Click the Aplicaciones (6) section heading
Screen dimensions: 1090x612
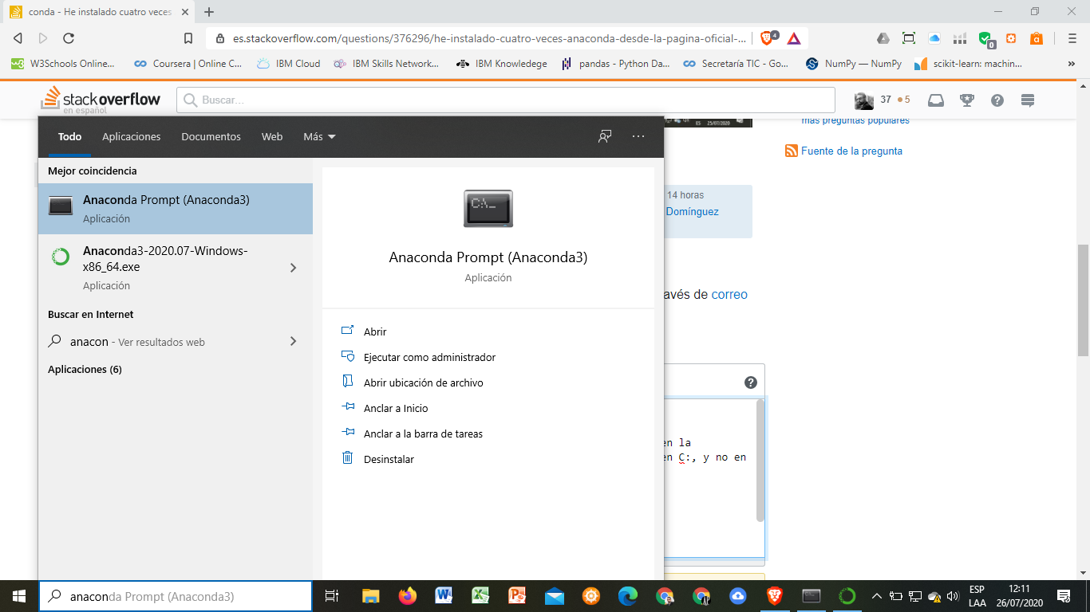pos(85,369)
